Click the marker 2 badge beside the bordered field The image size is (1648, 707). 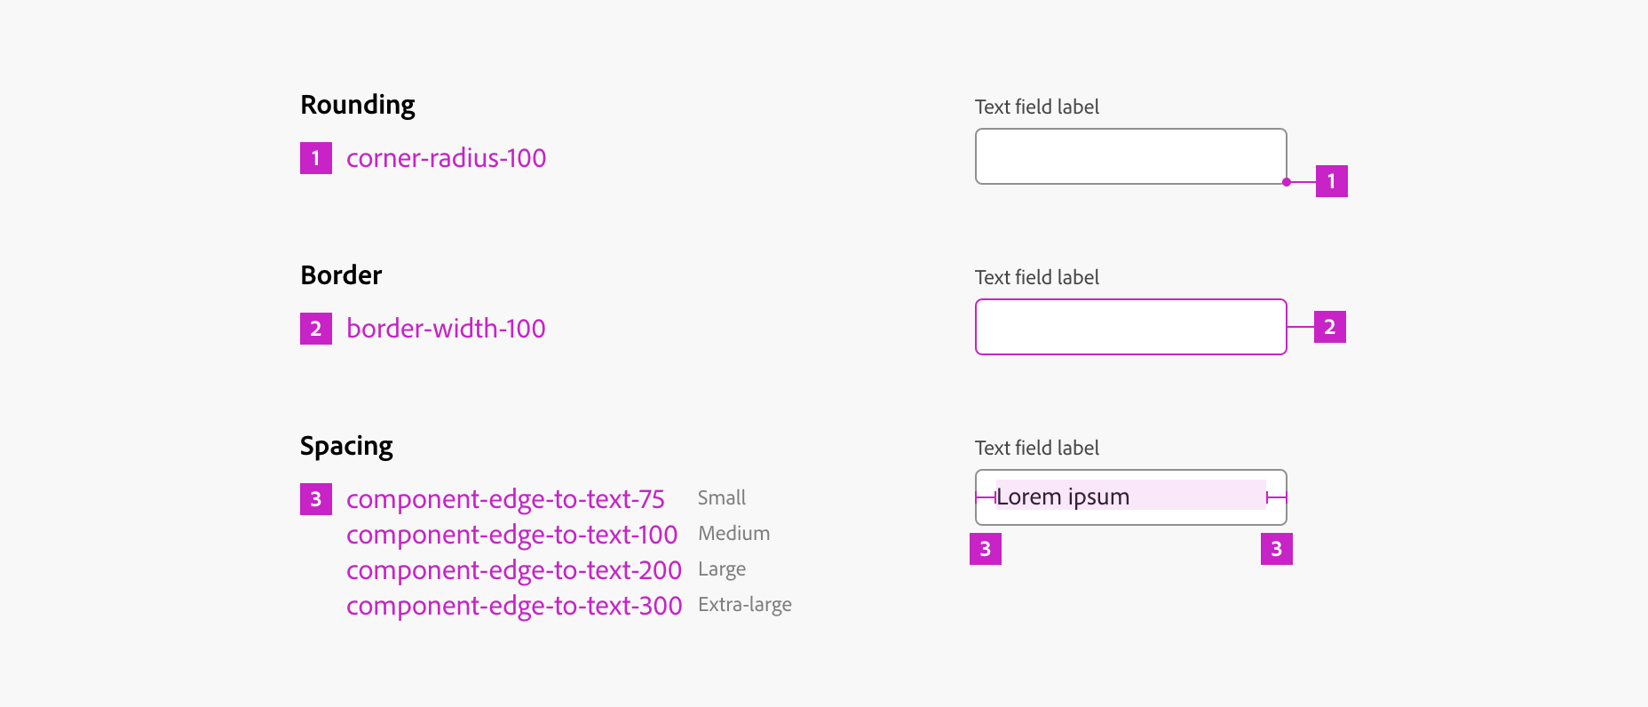pos(1329,327)
